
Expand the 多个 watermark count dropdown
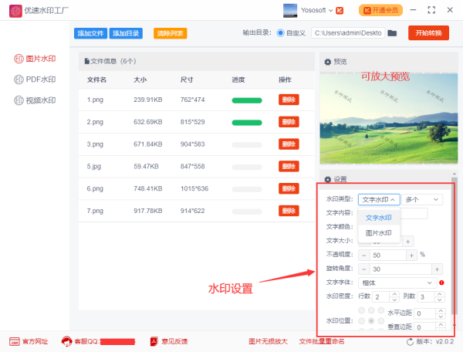coord(423,199)
